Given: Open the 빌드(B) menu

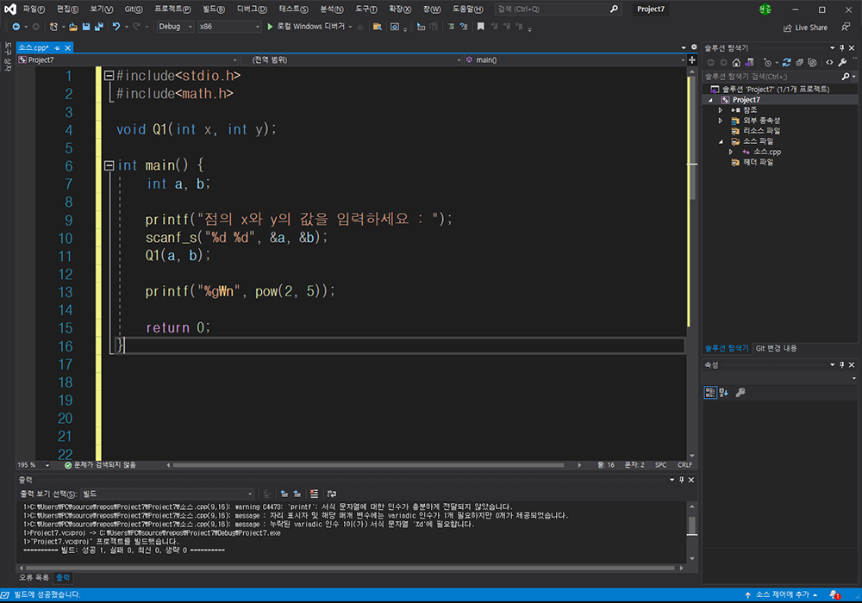Looking at the screenshot, I should 213,9.
